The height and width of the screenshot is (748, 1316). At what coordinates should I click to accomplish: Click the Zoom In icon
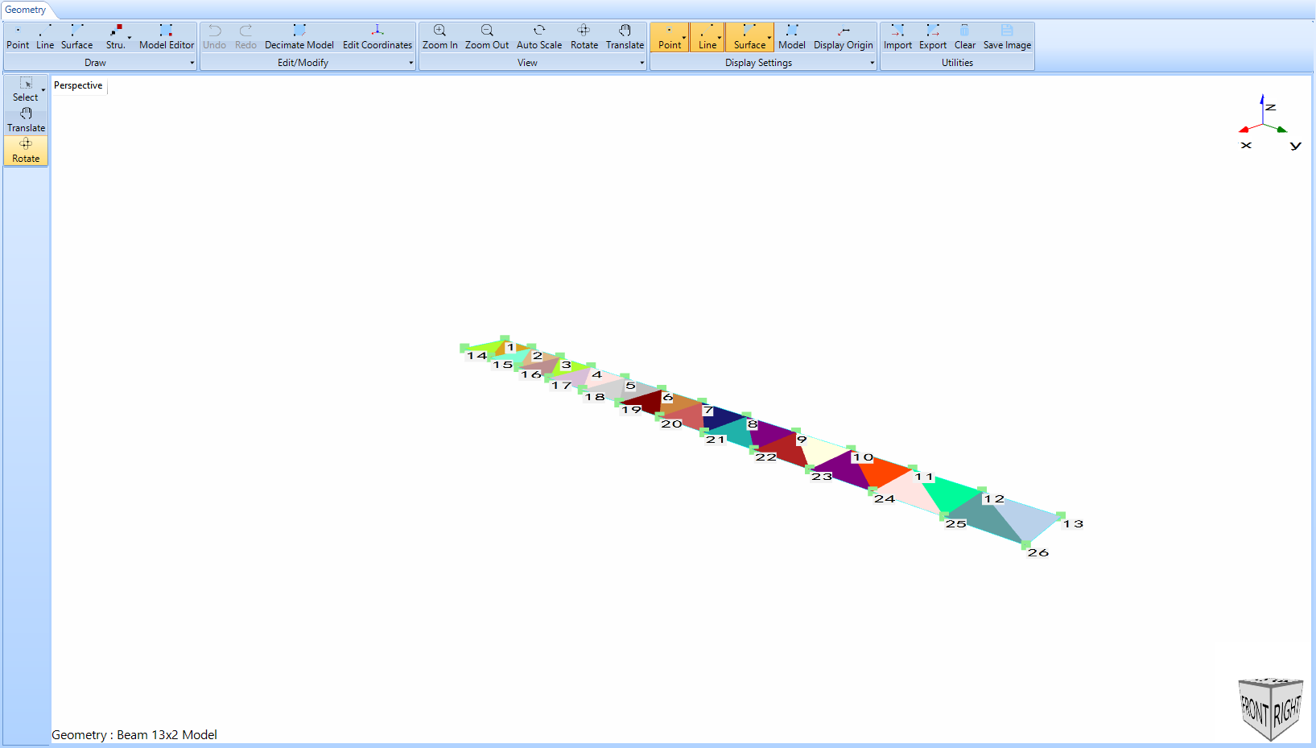point(439,30)
